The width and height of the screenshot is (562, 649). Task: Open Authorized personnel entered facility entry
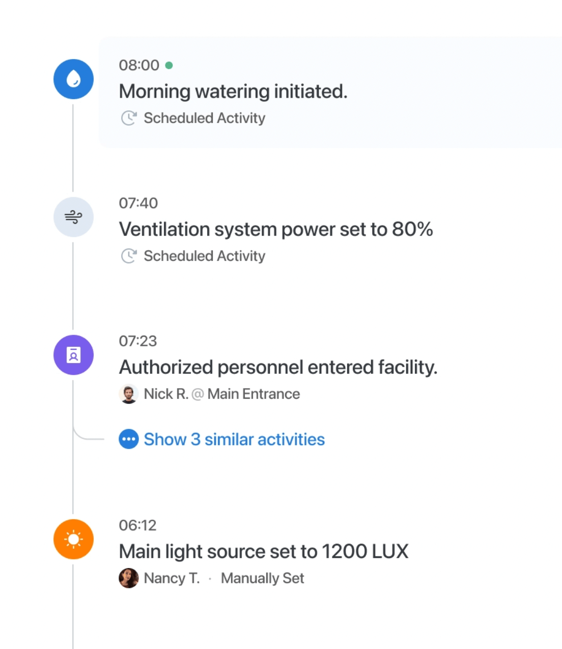pos(278,367)
